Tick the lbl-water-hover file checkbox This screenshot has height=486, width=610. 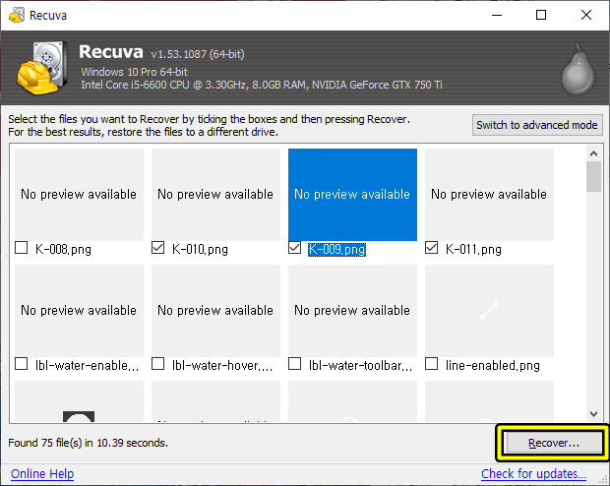pyautogui.click(x=157, y=364)
